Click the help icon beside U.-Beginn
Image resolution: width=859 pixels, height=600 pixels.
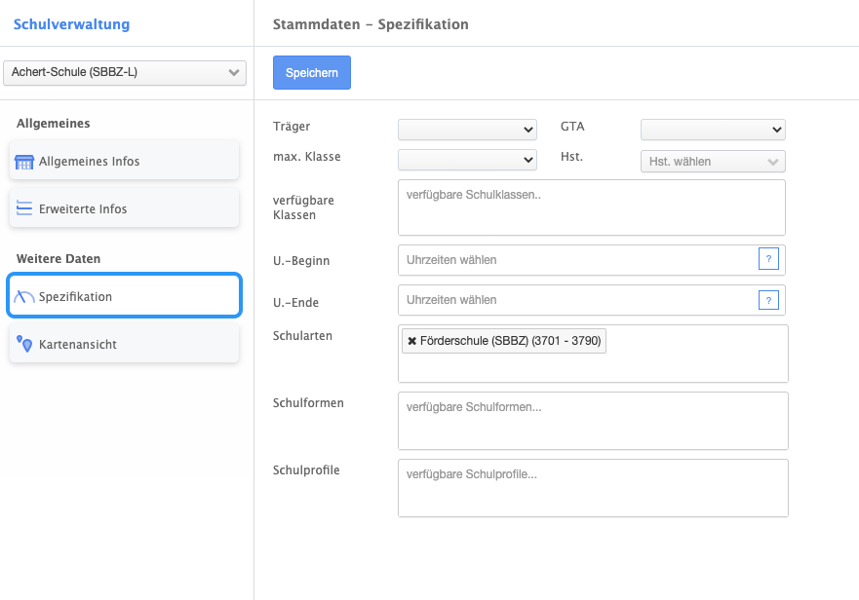tap(768, 259)
